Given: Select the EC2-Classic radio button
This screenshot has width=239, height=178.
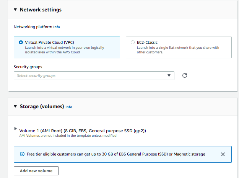Looking at the screenshot, I should 133,43.
